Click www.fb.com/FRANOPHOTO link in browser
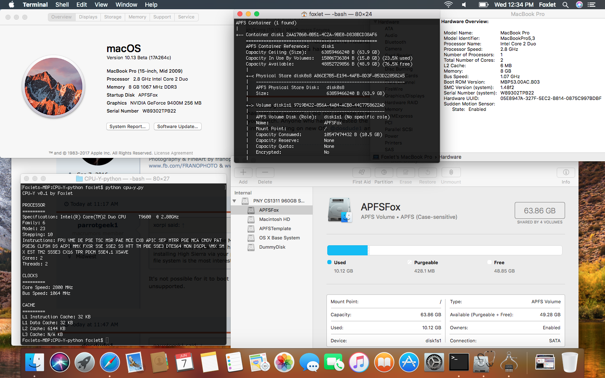Screen dimensions: 605x378 [183, 166]
